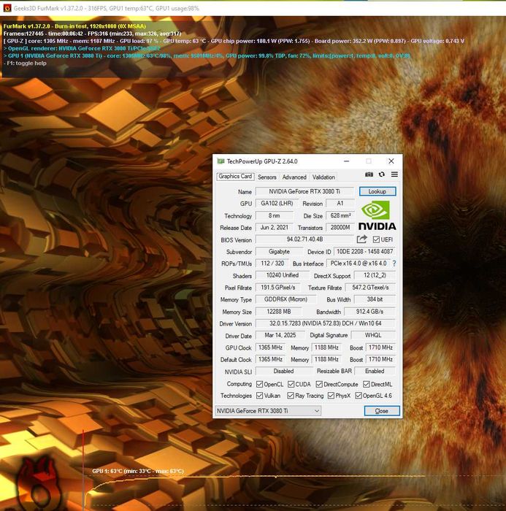Toggle the OpenGL 4.6 checkbox

coord(359,396)
